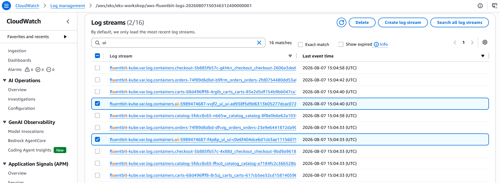Collapse the AI Operations section
This screenshot has height=183, width=500.
tap(4, 80)
